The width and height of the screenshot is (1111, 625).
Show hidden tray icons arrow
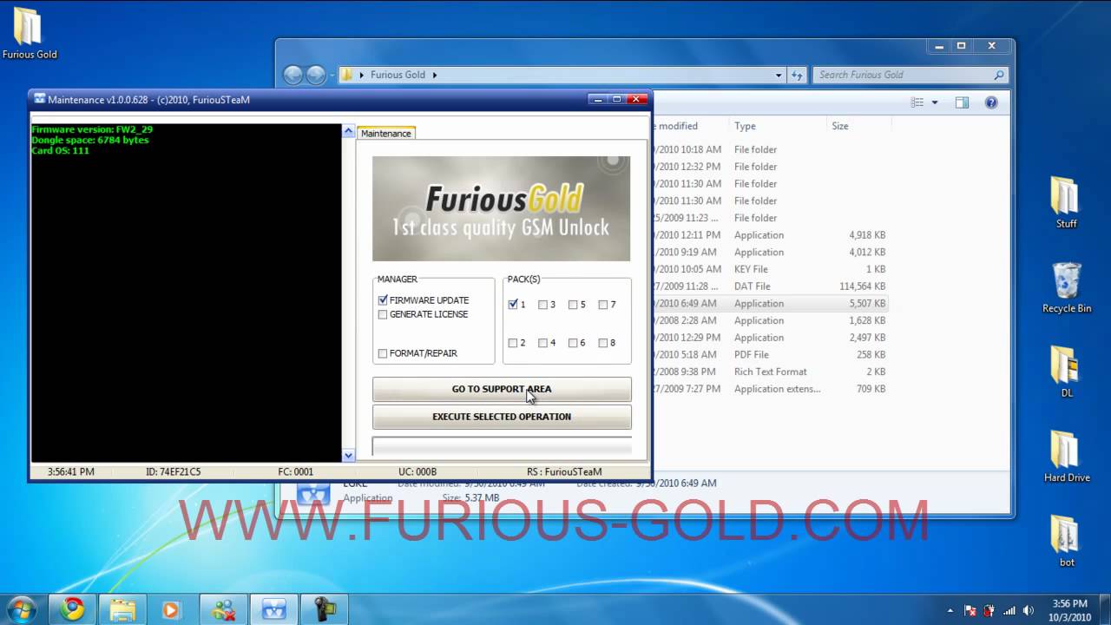[x=950, y=610]
